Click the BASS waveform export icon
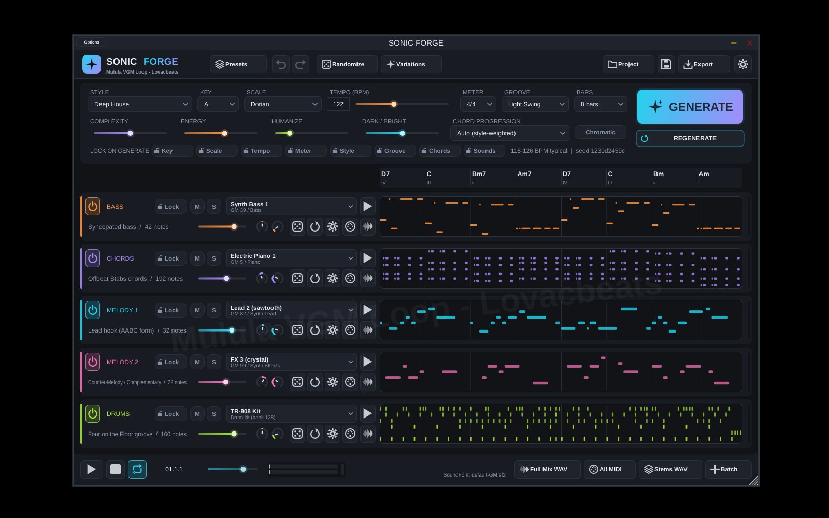This screenshot has width=829, height=518. pos(368,226)
